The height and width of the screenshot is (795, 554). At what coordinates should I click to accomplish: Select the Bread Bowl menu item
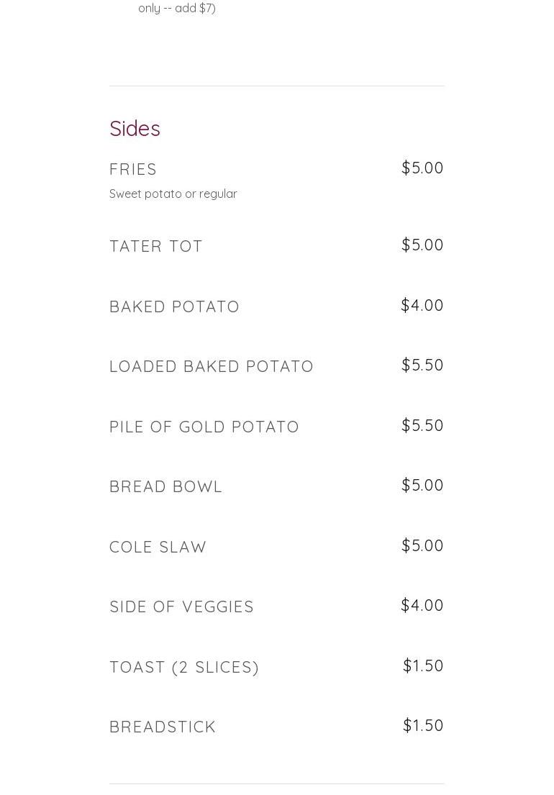[x=166, y=486]
